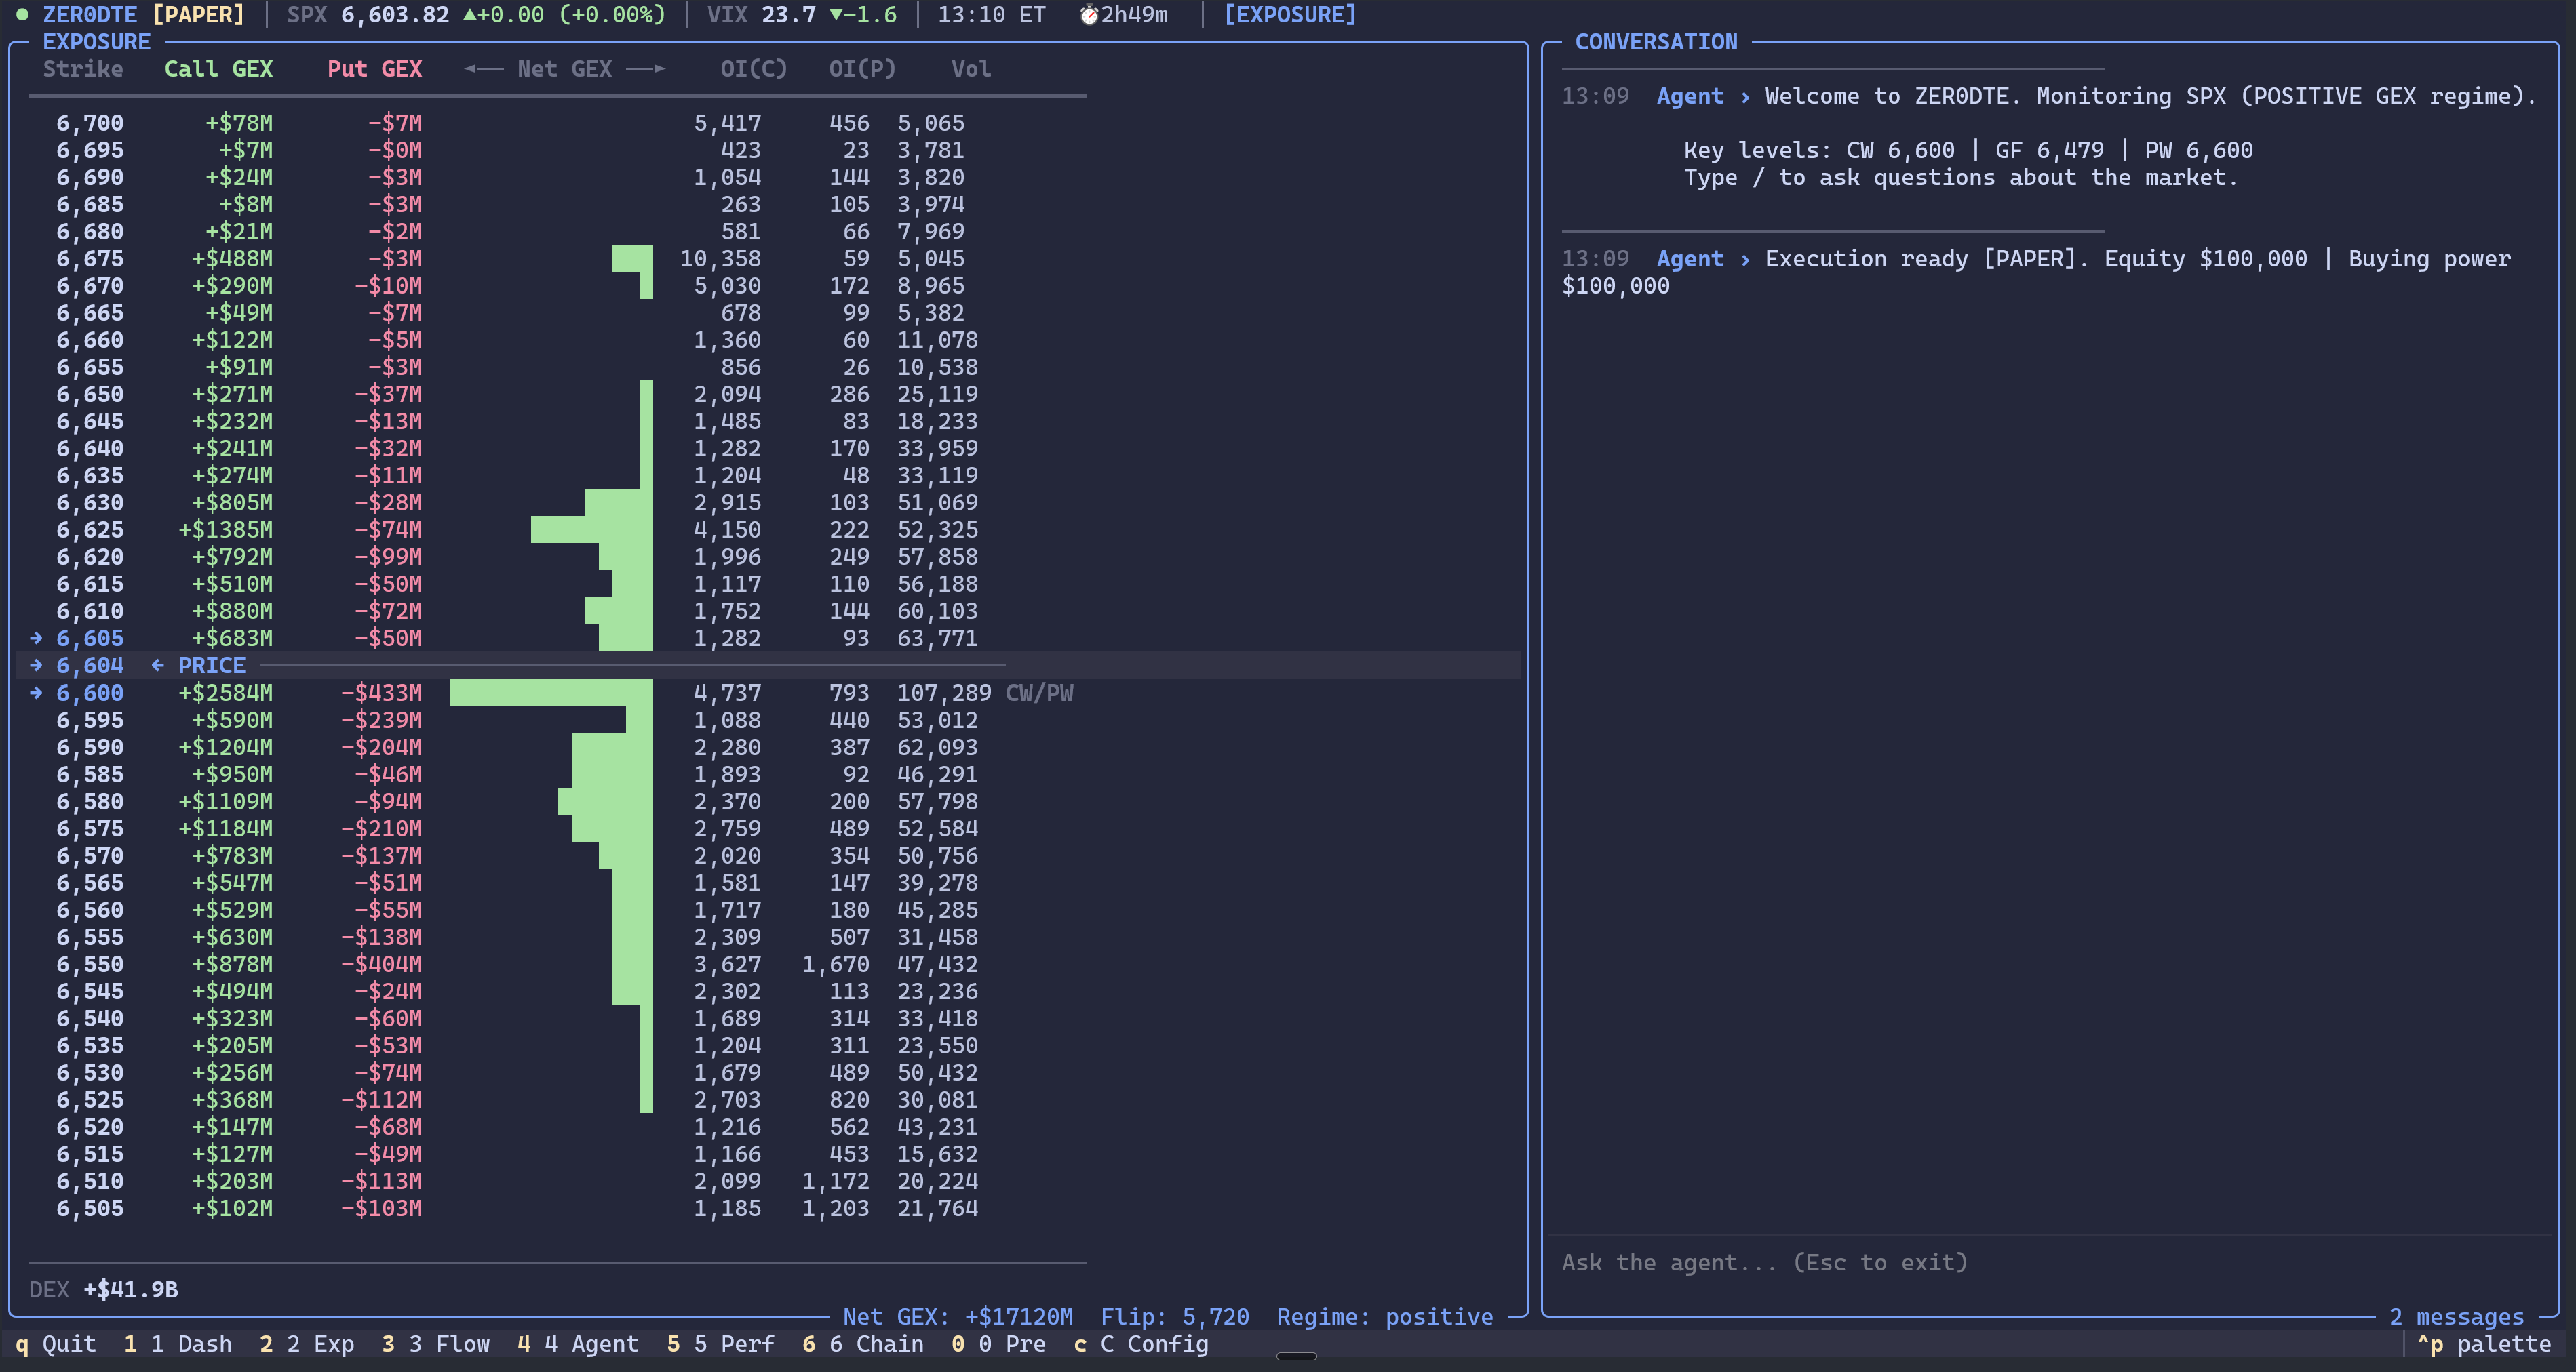This screenshot has height=1372, width=2576.
Task: Click the arrow marker beside strike 6,600
Action: [x=36, y=693]
